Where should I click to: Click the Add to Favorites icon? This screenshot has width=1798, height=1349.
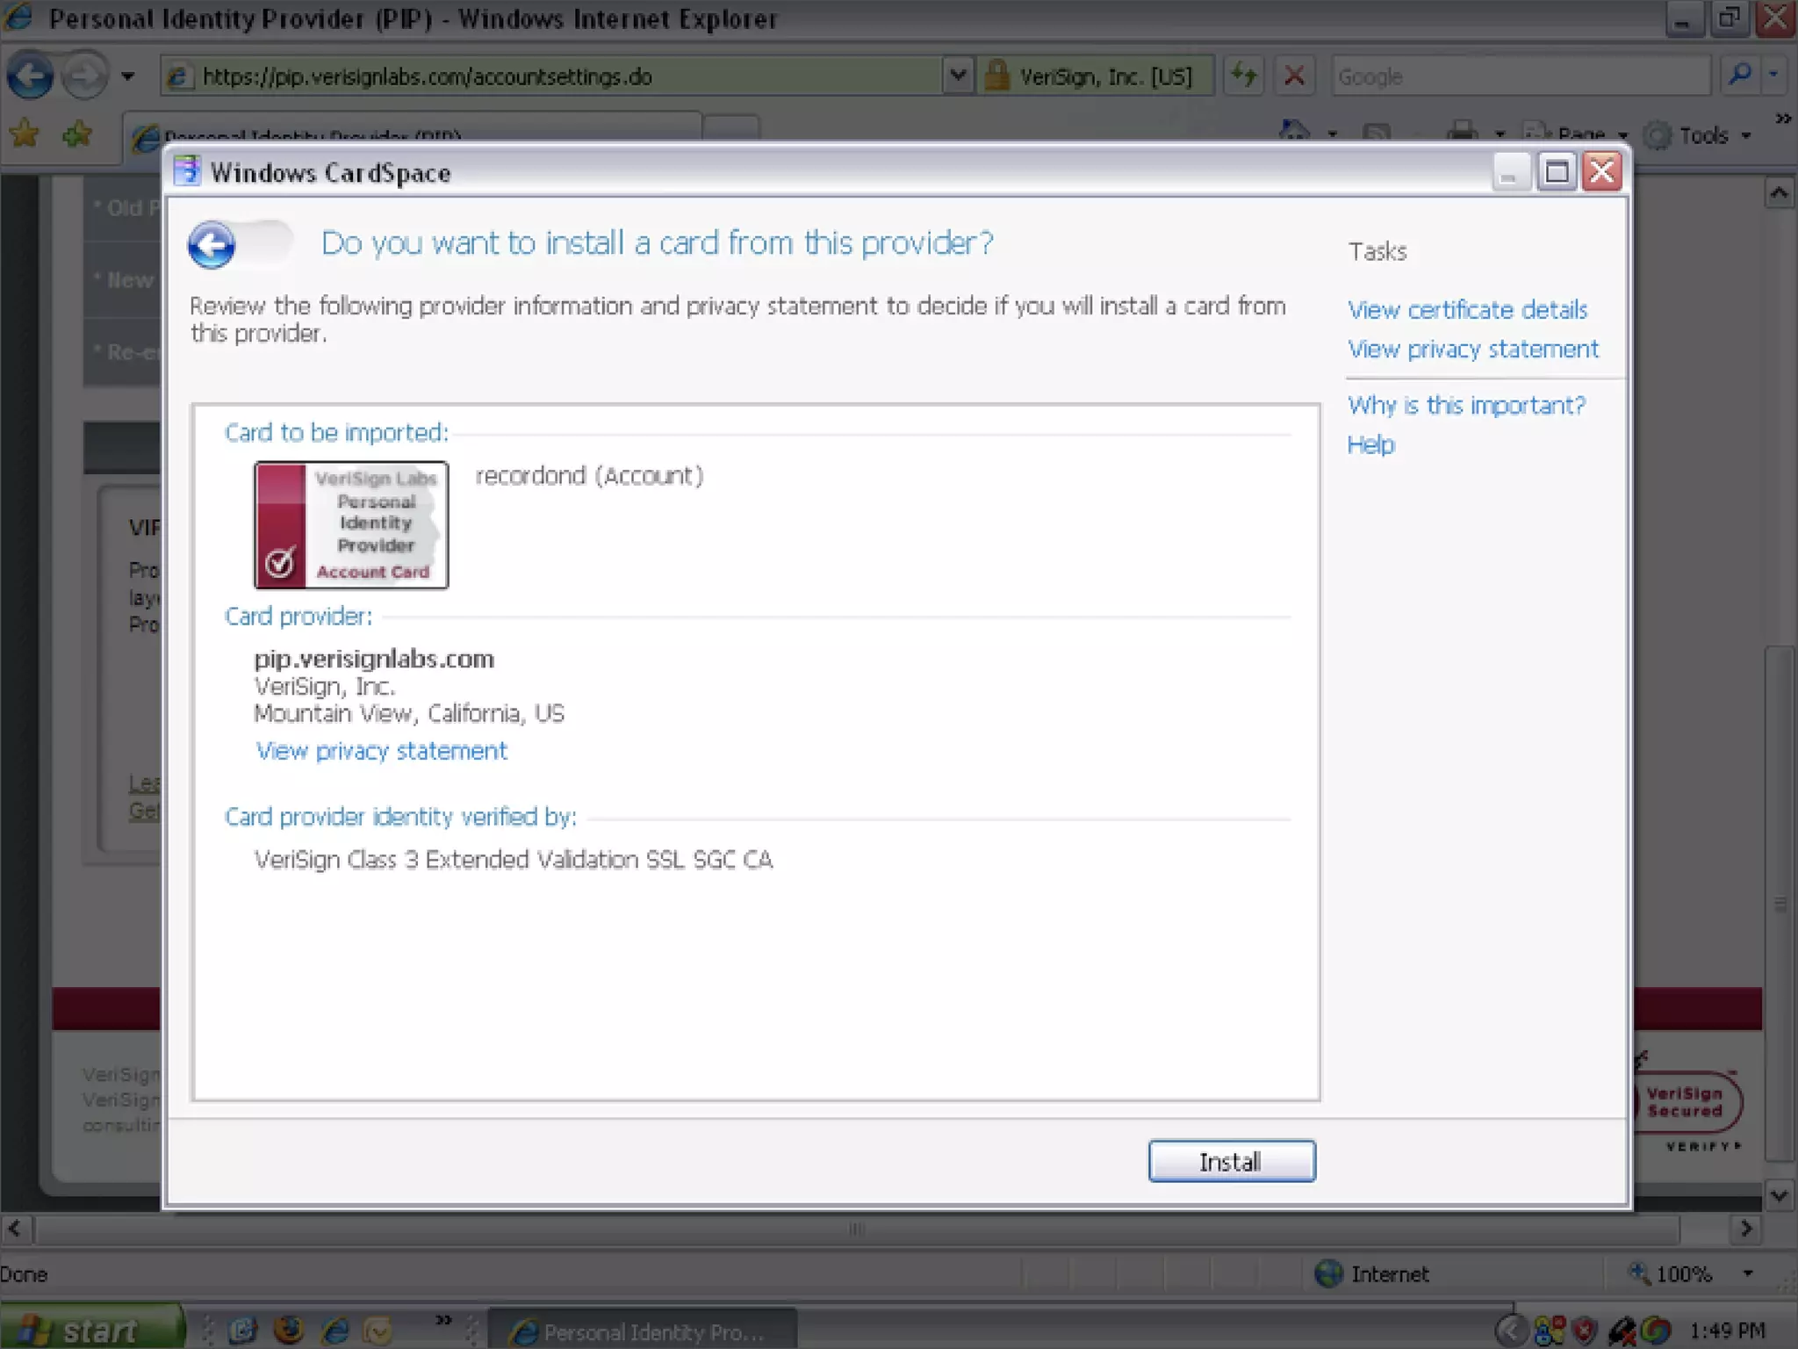click(77, 134)
